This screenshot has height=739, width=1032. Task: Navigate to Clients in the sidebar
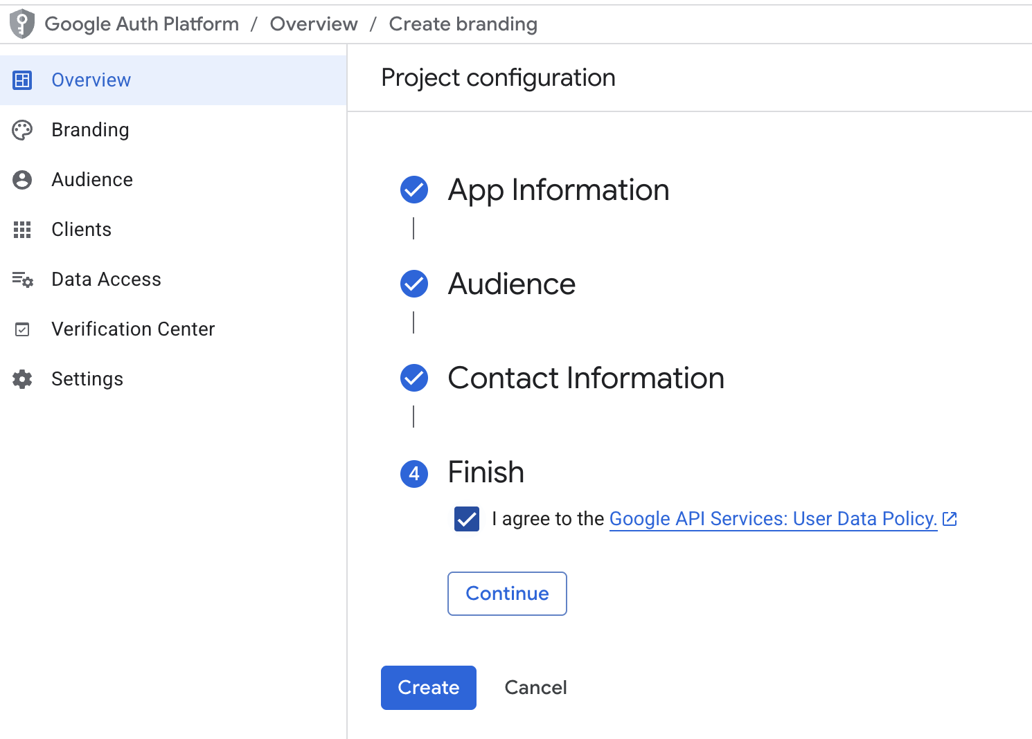pos(173,230)
